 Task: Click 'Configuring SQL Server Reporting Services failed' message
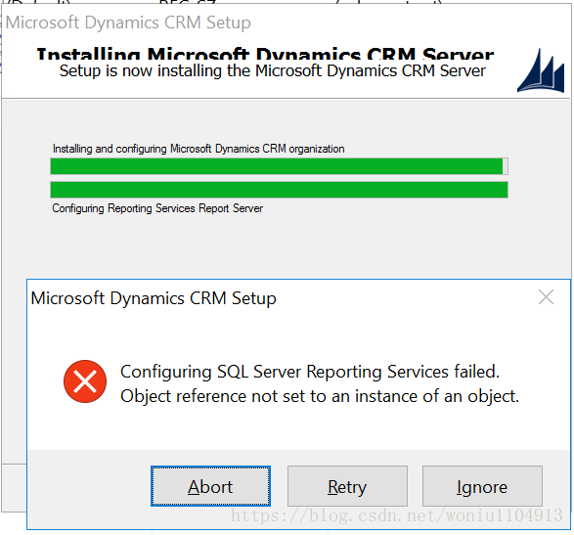tap(310, 372)
